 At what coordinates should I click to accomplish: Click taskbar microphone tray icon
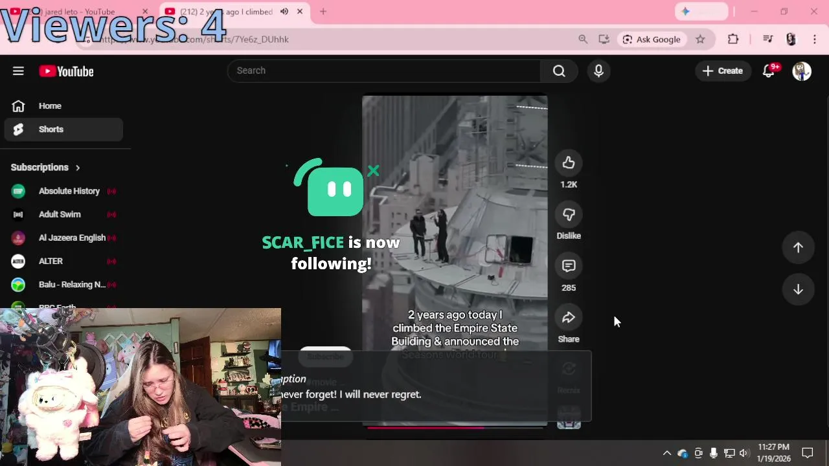(714, 453)
